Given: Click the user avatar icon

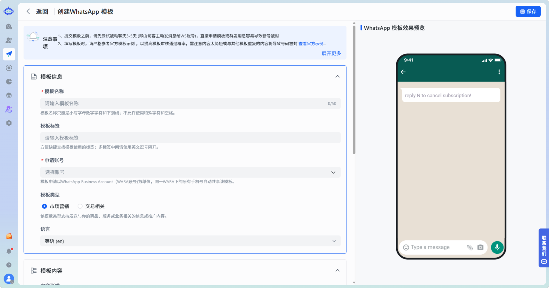Looking at the screenshot, I should point(9,279).
